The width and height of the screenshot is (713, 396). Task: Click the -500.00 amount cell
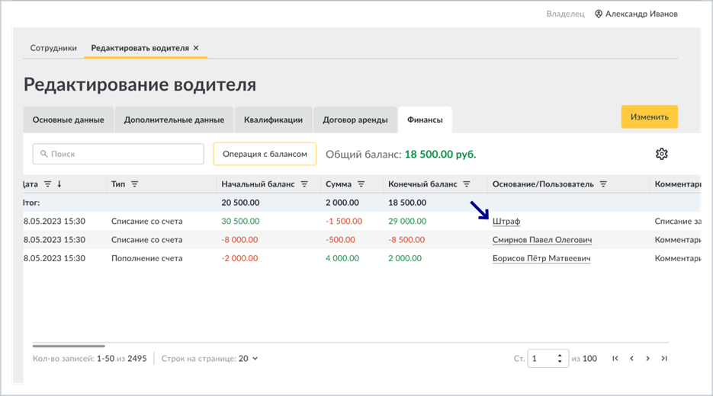click(x=341, y=240)
